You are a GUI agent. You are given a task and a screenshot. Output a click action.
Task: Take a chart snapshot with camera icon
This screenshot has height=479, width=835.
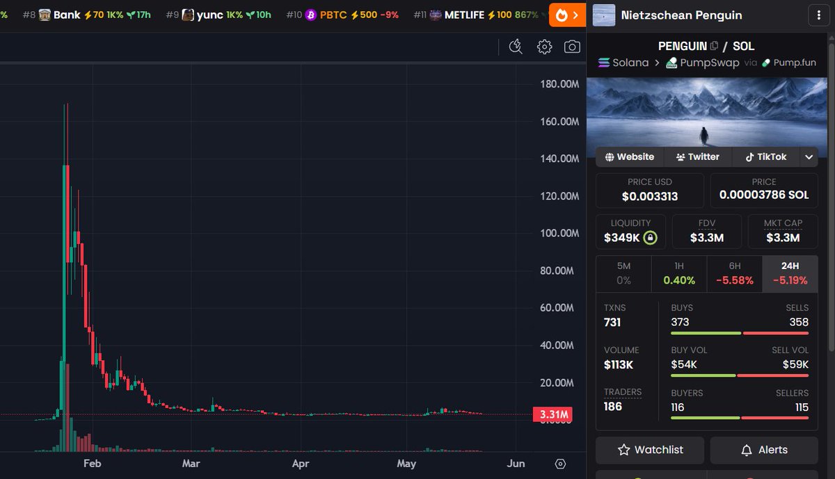572,47
